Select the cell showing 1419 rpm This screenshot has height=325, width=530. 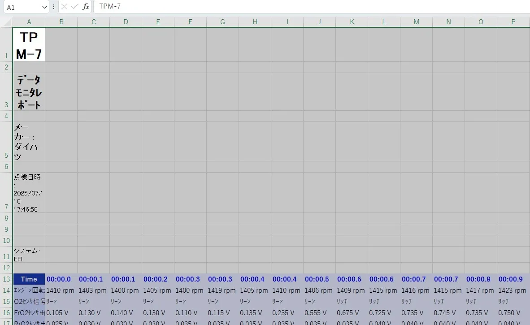222,290
